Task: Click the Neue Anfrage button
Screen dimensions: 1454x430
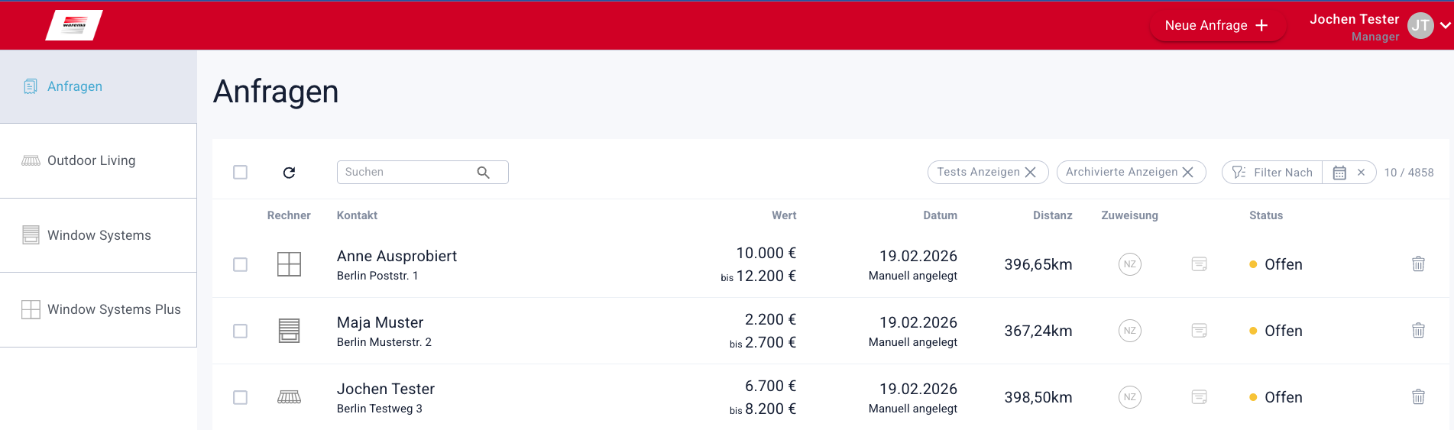Action: click(x=1216, y=25)
